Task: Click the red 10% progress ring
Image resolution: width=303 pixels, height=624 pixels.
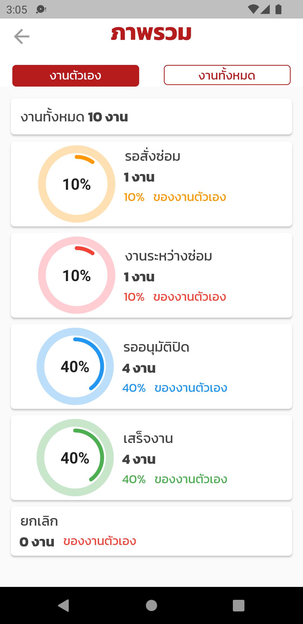Action: pyautogui.click(x=77, y=275)
